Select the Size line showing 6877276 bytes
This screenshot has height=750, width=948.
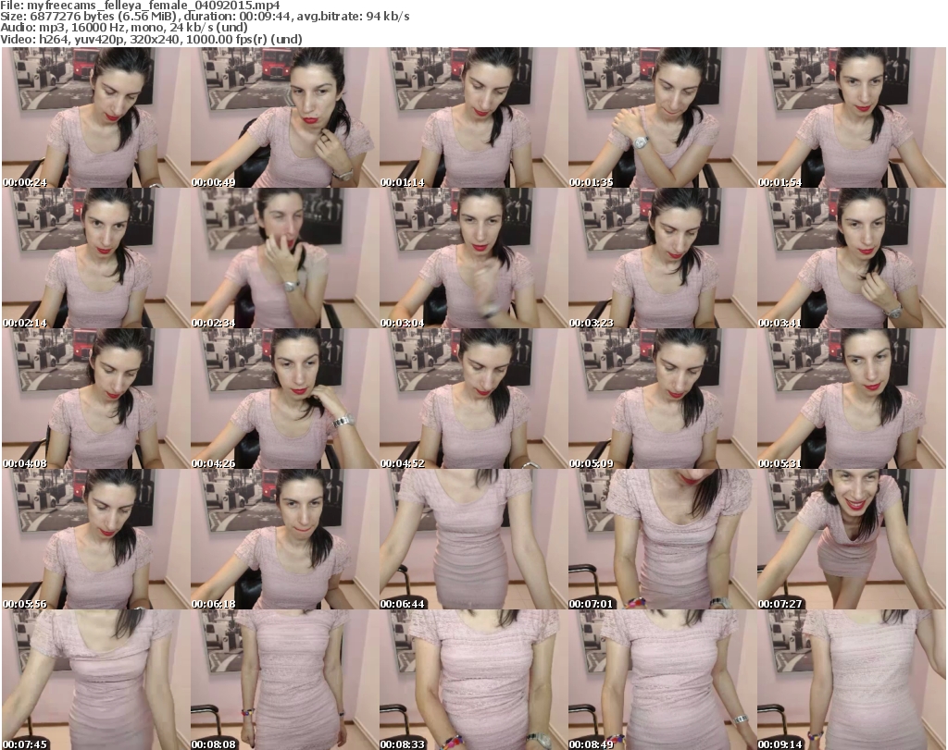[x=205, y=17]
